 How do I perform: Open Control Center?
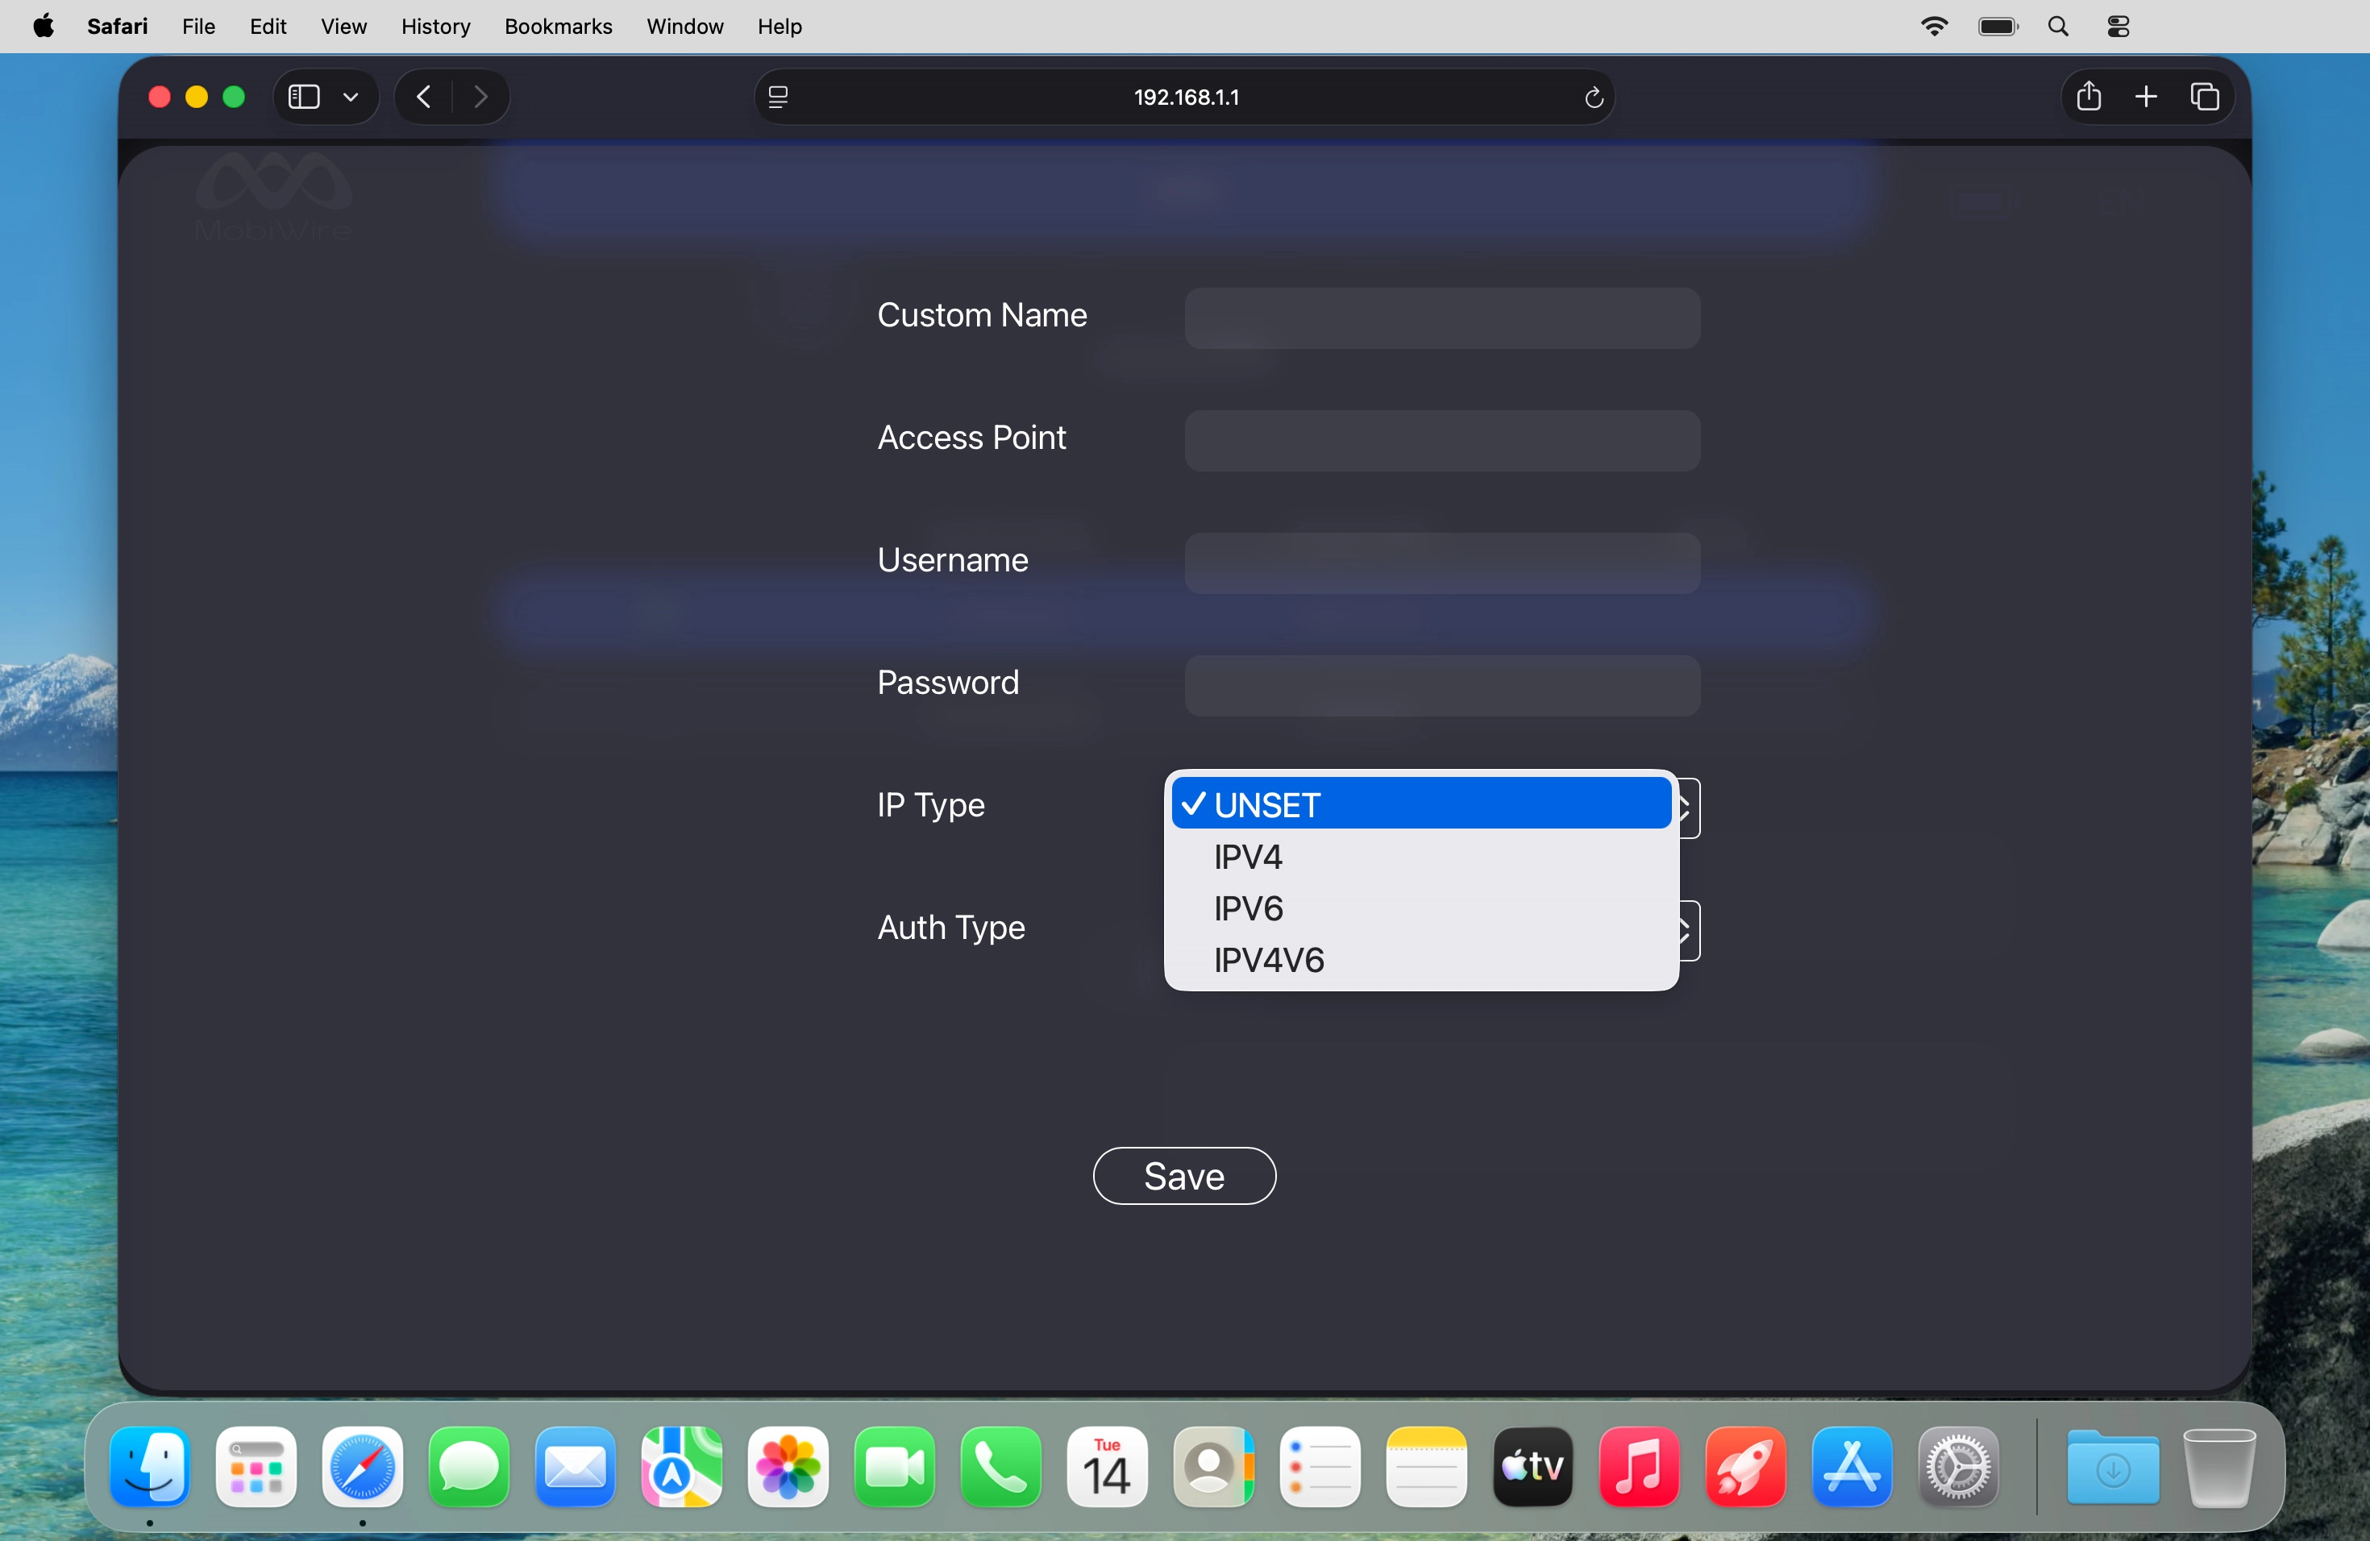[x=2117, y=26]
